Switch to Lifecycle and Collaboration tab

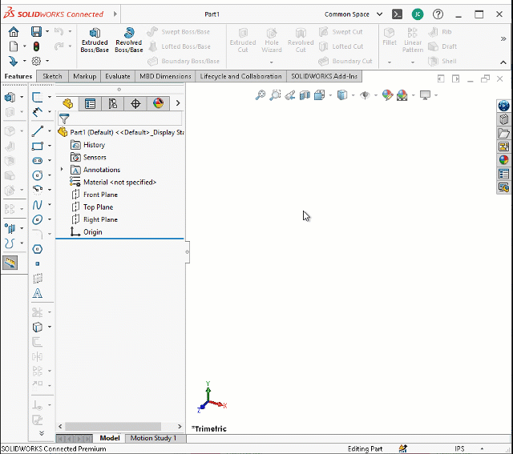(240, 77)
